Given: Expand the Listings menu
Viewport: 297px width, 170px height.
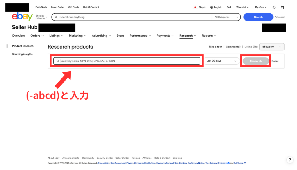Looking at the screenshot, I should coord(56,36).
